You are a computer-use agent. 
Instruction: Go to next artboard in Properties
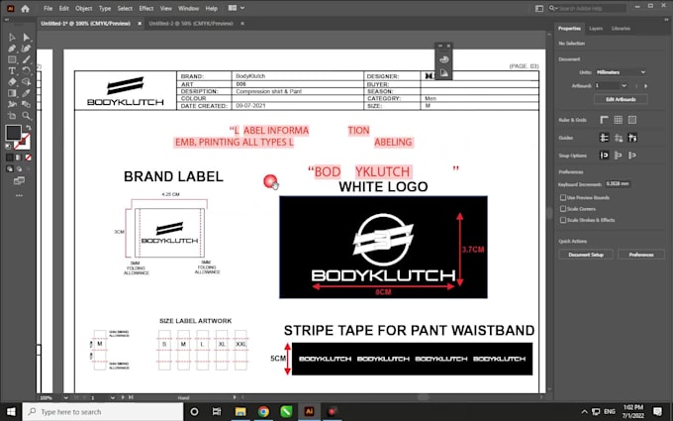tap(645, 86)
